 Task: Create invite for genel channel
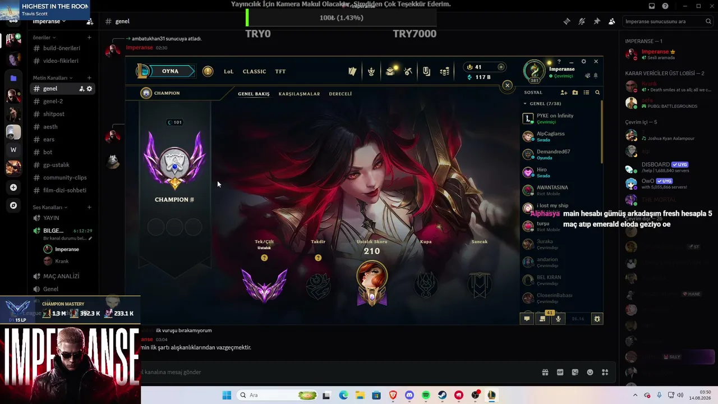(81, 89)
